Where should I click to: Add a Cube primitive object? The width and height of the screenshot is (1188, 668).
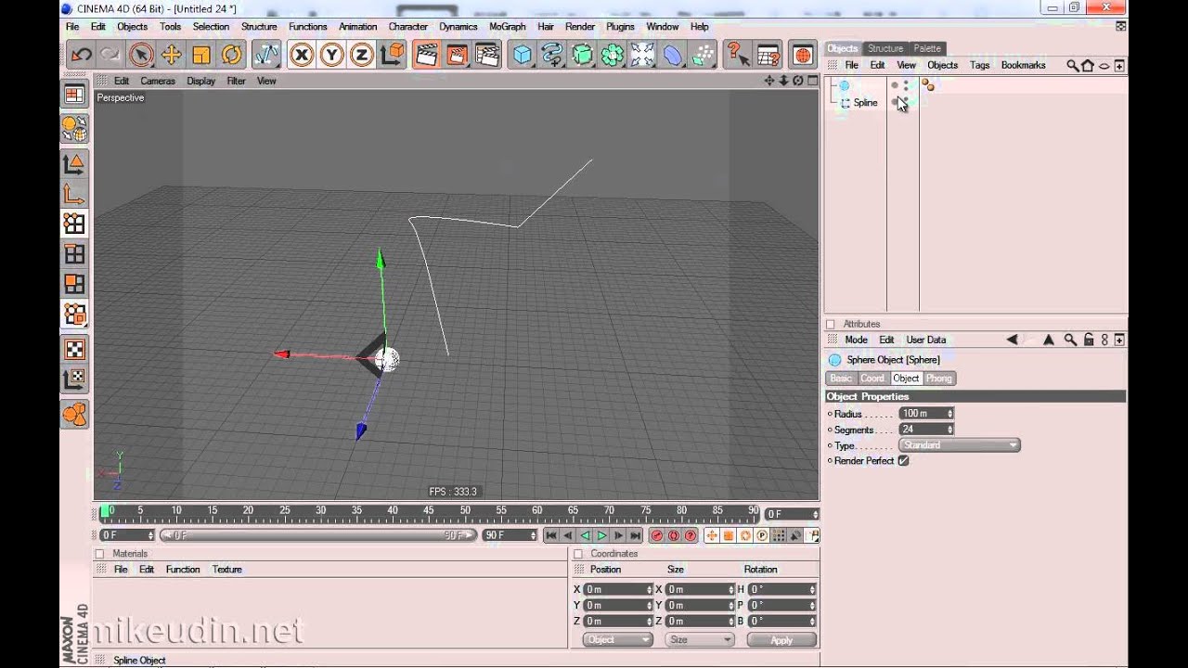point(523,55)
